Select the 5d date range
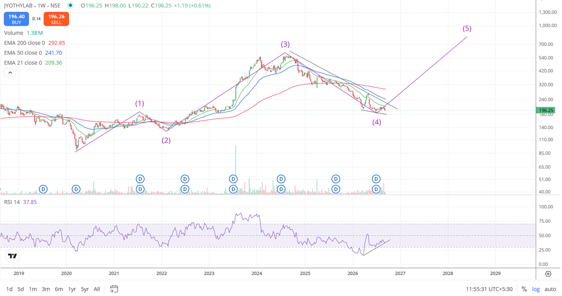The height and width of the screenshot is (296, 562). (x=21, y=289)
